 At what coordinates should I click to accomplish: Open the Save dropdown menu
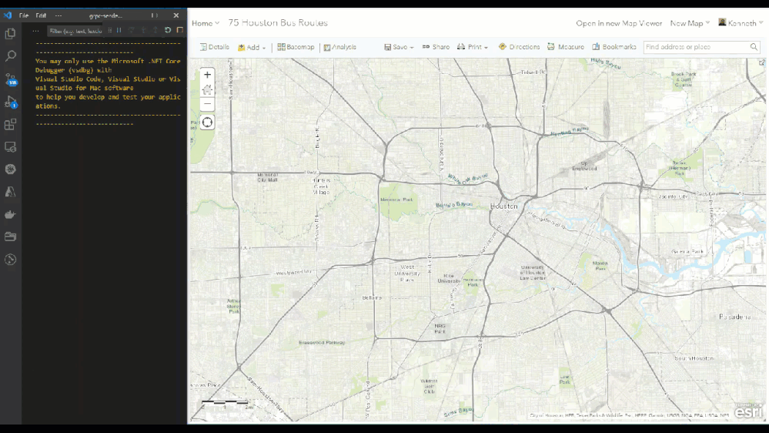click(x=400, y=47)
